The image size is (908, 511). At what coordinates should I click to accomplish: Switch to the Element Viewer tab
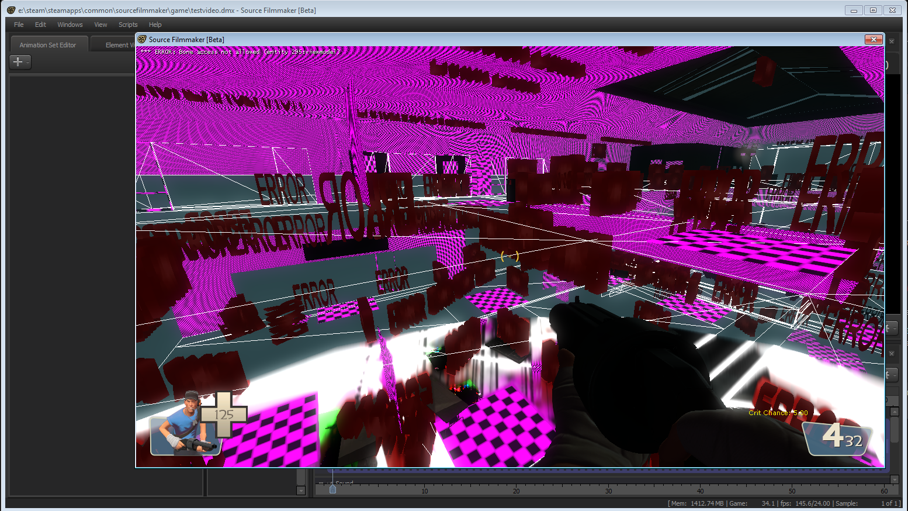point(117,45)
